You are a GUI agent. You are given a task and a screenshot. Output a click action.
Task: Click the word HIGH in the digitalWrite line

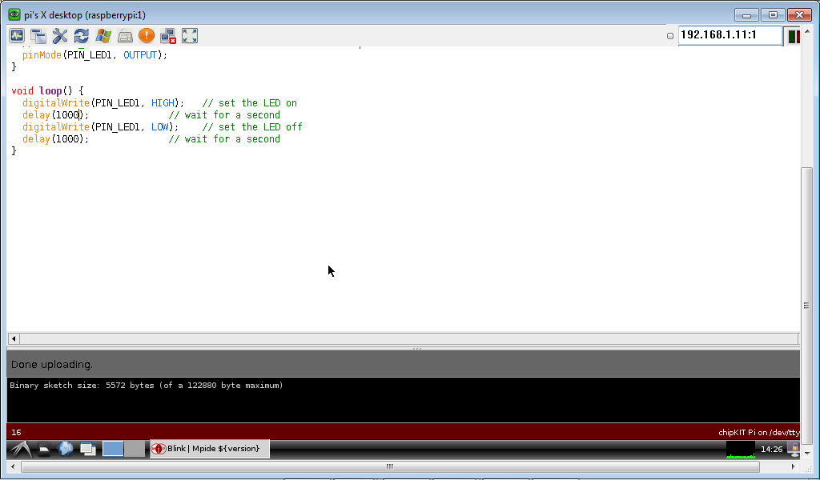point(163,103)
